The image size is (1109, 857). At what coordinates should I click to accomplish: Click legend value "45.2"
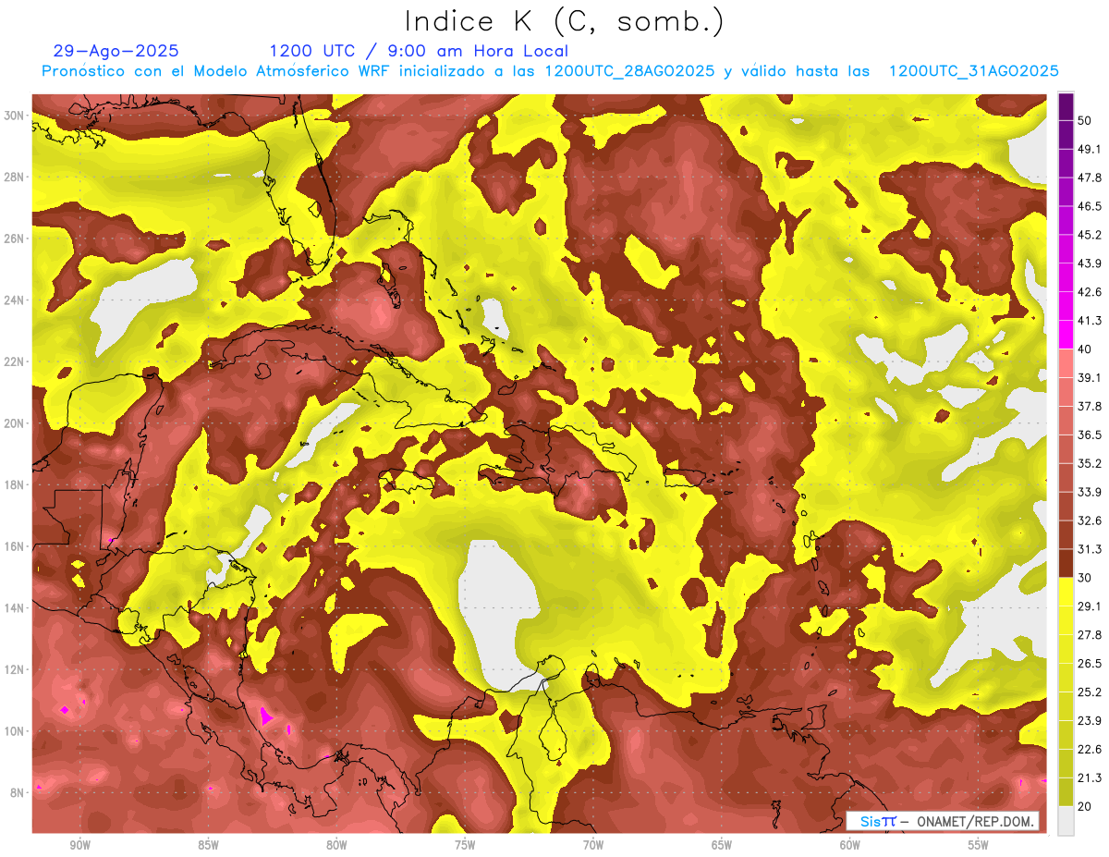[1090, 235]
